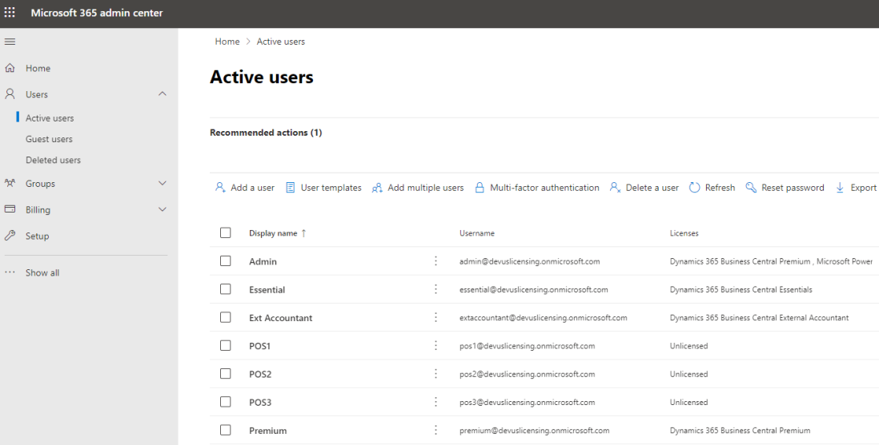Tick the checkbox for POS2 user
Screen dimensions: 879x445
coord(225,374)
